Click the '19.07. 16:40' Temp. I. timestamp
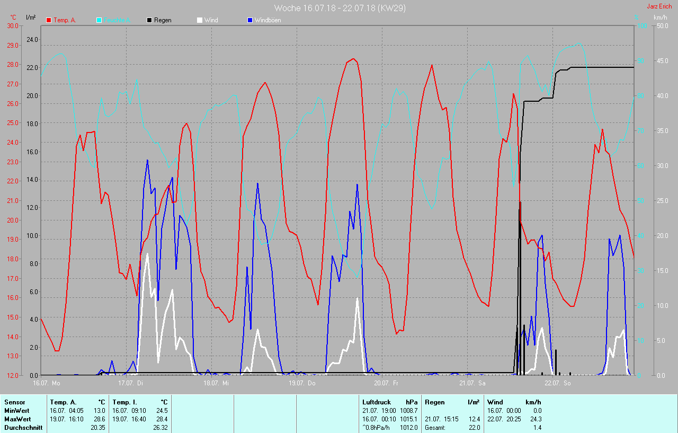The image size is (678, 433). tap(129, 419)
